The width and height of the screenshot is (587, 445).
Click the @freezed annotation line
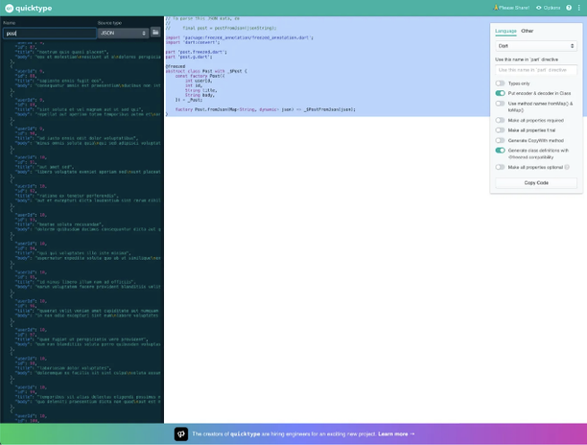point(176,66)
